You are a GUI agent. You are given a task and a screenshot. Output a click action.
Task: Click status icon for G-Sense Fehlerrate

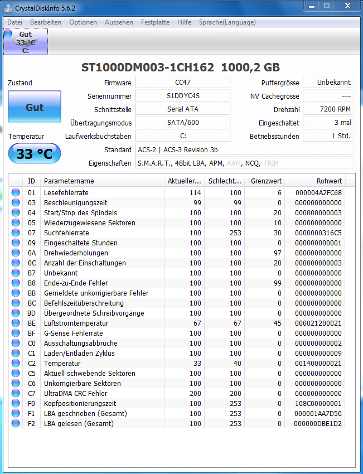pyautogui.click(x=16, y=333)
